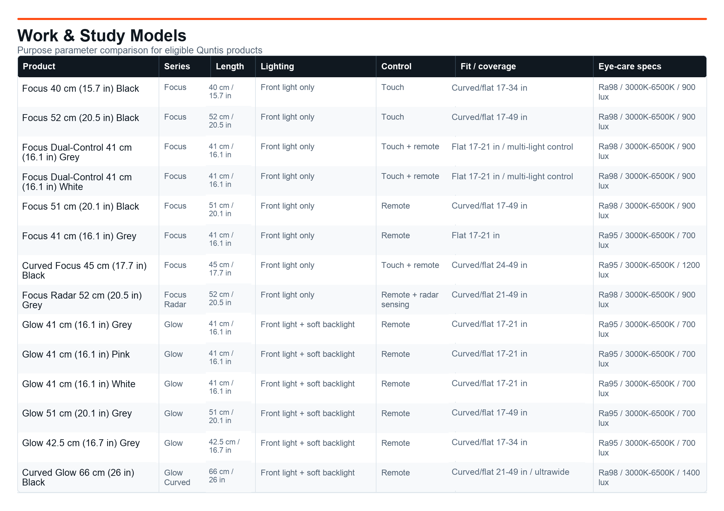Click the Fit / coverage column header
This screenshot has height=511, width=724.
coord(524,67)
